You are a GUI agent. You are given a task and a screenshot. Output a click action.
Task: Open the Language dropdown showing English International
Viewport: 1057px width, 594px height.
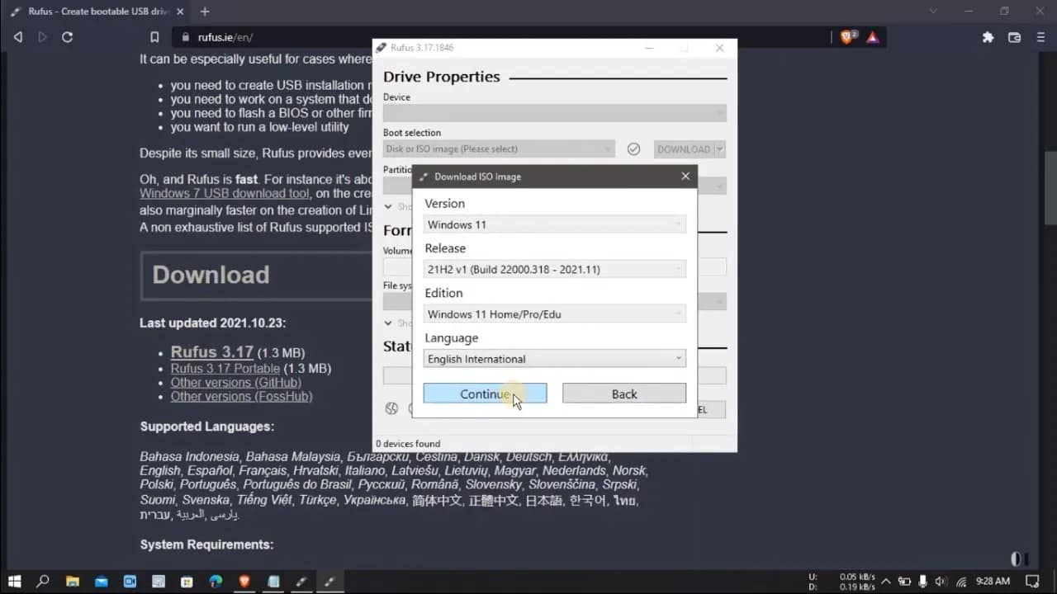[x=554, y=358]
